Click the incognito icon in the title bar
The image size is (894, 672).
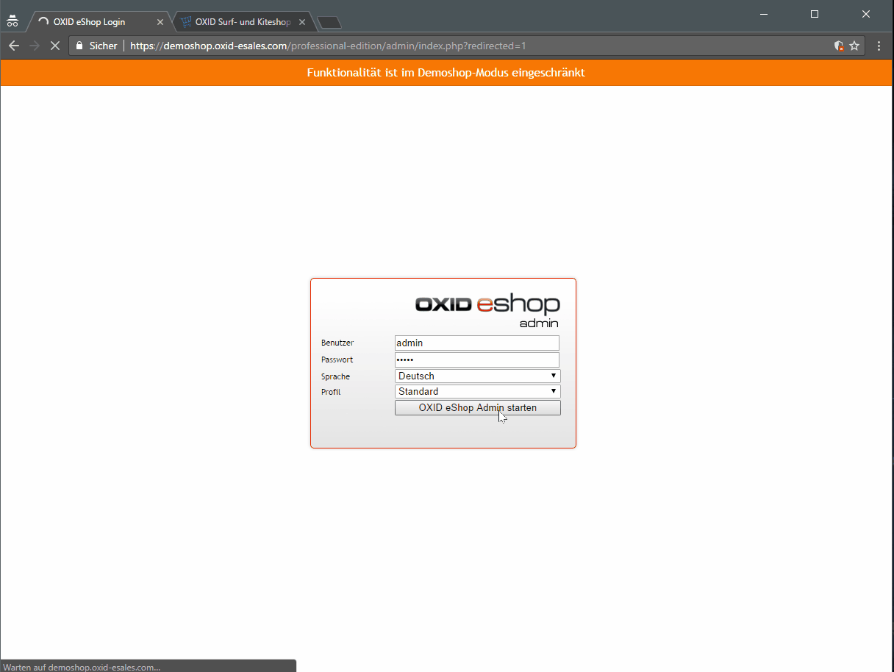12,21
